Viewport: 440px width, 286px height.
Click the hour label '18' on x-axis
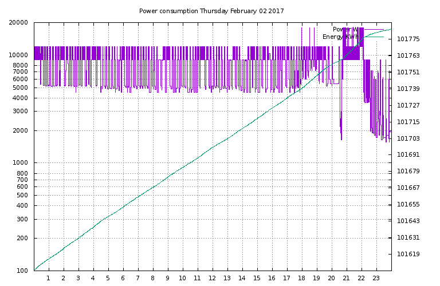tap(302, 278)
